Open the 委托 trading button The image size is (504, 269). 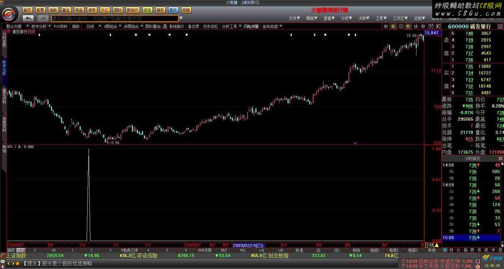coord(173,10)
